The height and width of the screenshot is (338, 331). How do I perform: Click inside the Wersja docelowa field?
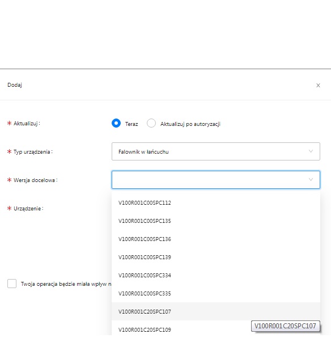(x=216, y=180)
